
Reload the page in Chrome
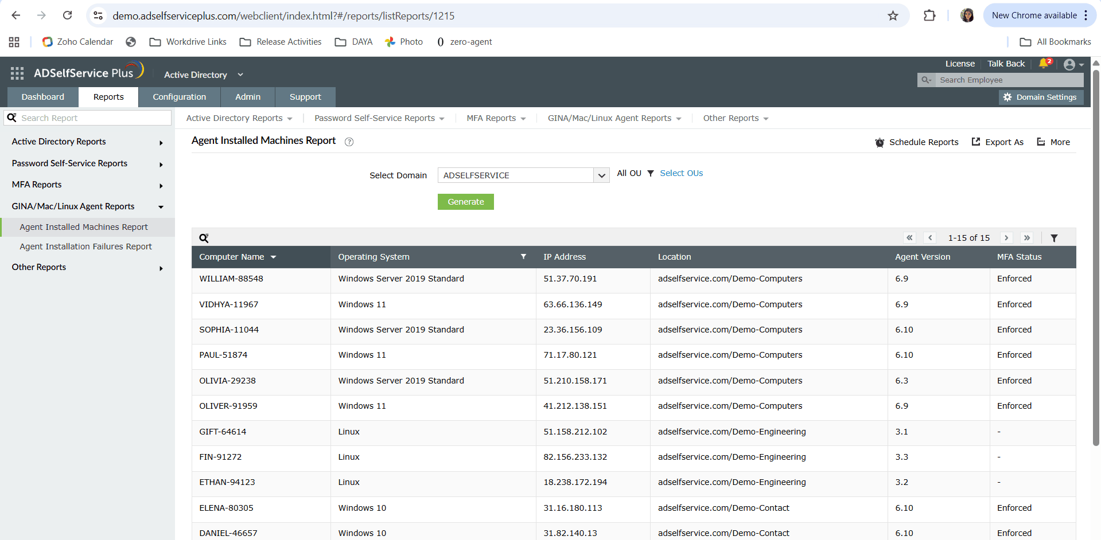tap(67, 15)
